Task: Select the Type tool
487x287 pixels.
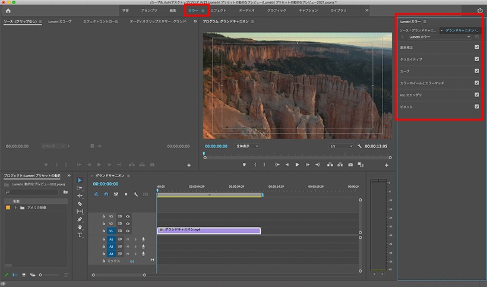Action: (x=80, y=235)
